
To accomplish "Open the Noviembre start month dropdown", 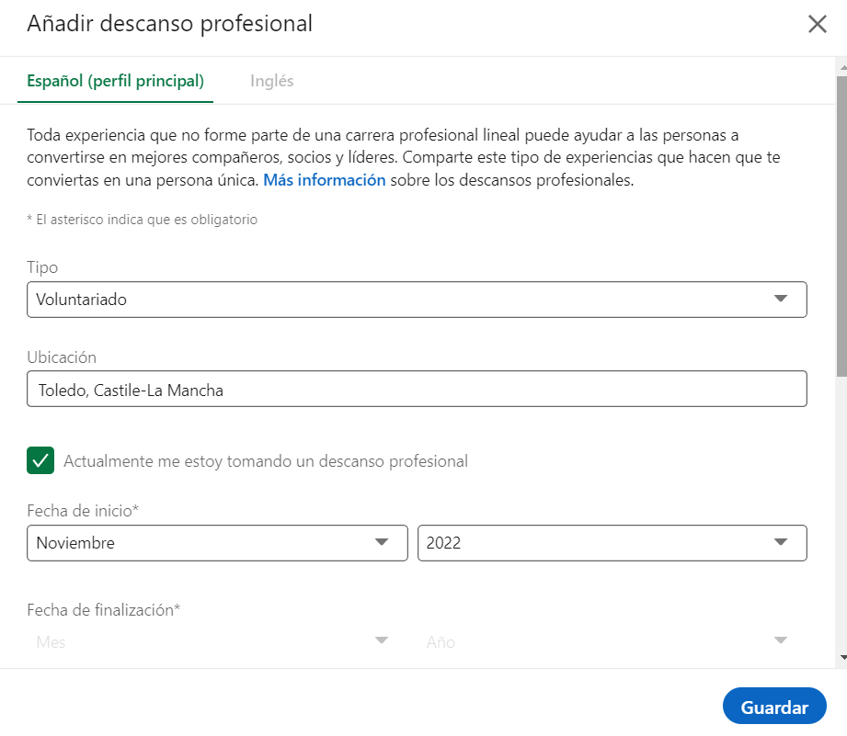I will [x=217, y=543].
